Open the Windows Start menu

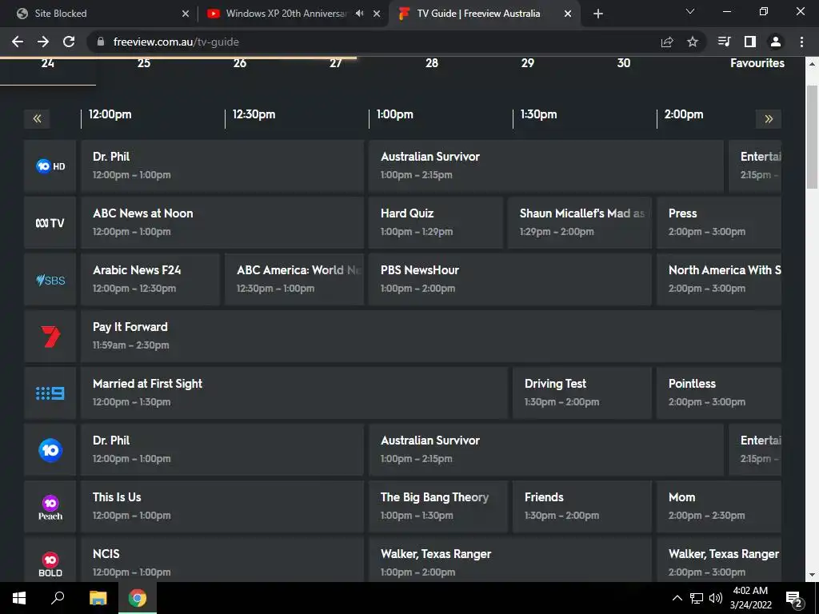[19, 598]
